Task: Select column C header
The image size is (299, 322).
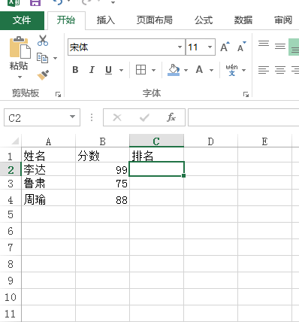Action: pos(156,141)
